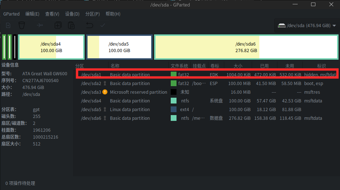
Task: Click the lock key icon beside /dev/sda2
Action: coord(105,83)
